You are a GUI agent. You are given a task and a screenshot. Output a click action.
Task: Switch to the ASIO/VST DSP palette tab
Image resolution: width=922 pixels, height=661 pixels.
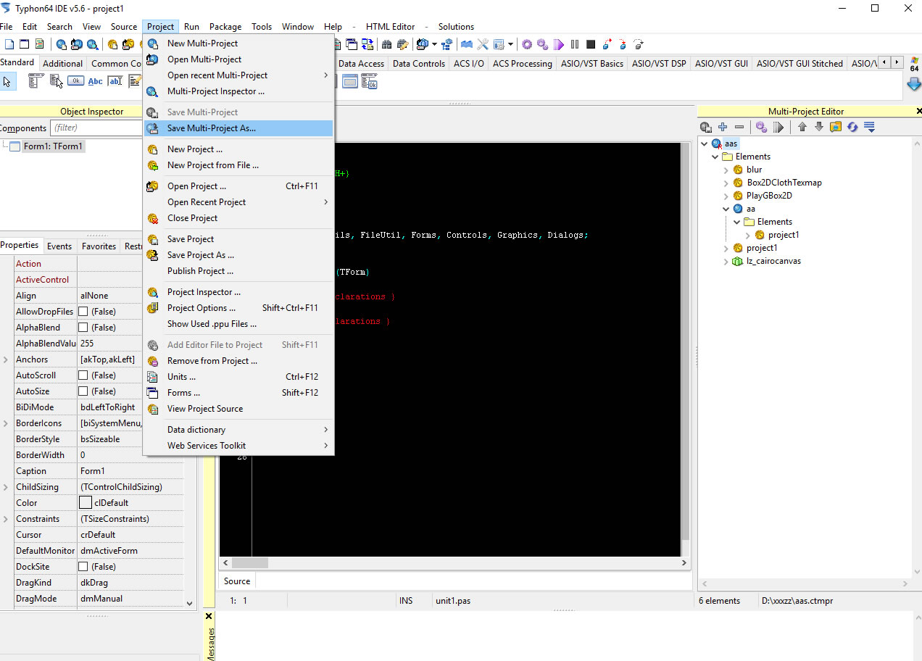click(659, 64)
